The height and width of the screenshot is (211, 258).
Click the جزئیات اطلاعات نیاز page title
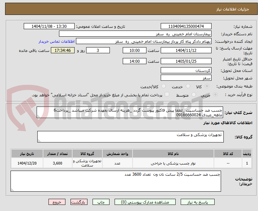pos(232,9)
